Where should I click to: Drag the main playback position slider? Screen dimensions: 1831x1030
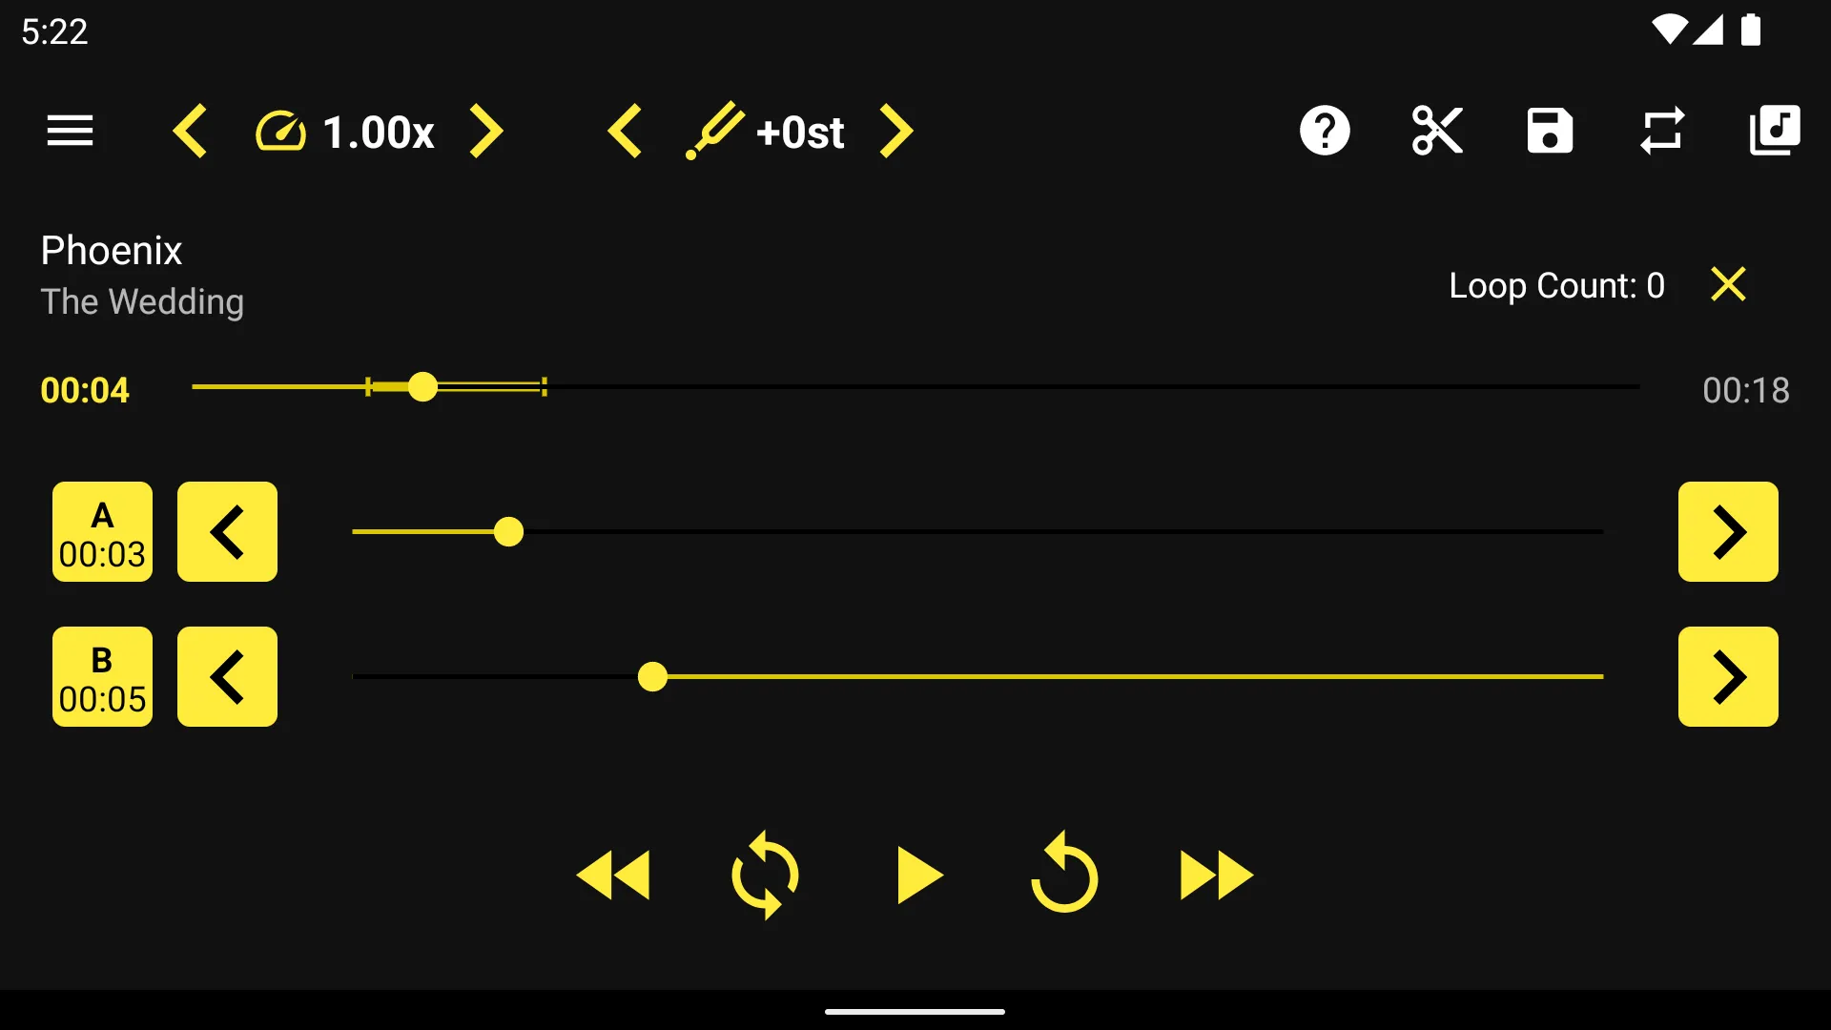[422, 386]
